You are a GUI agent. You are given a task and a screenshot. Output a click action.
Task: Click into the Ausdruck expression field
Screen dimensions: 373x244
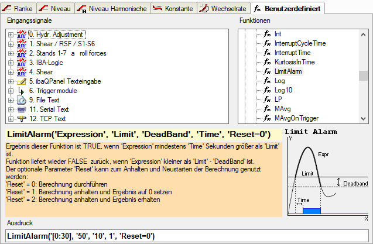186,236
